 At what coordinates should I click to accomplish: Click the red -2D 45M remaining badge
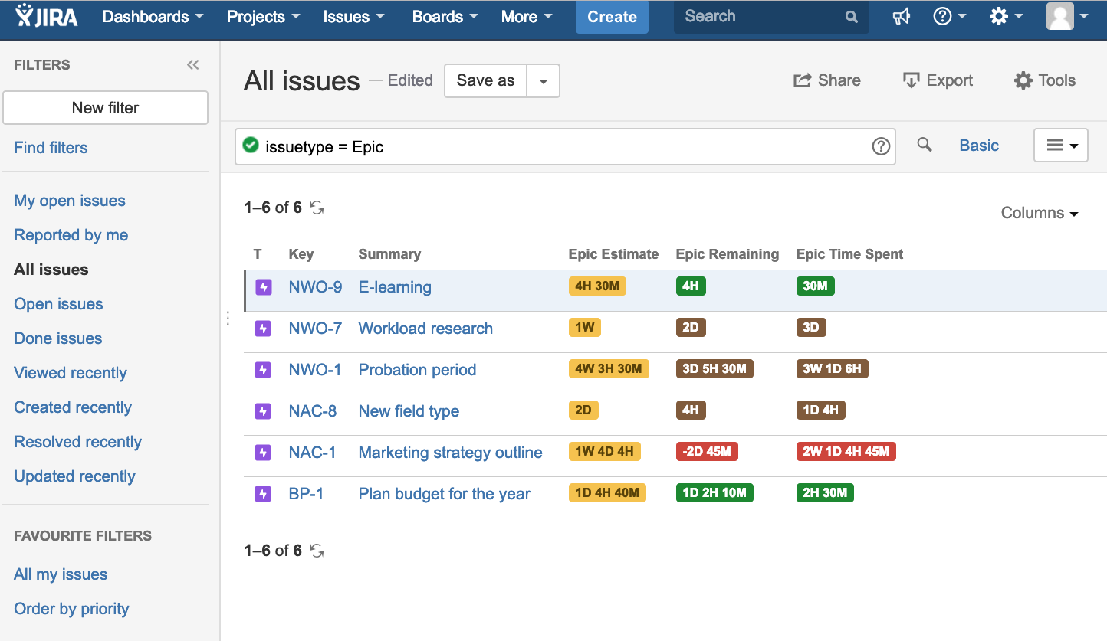pos(707,452)
